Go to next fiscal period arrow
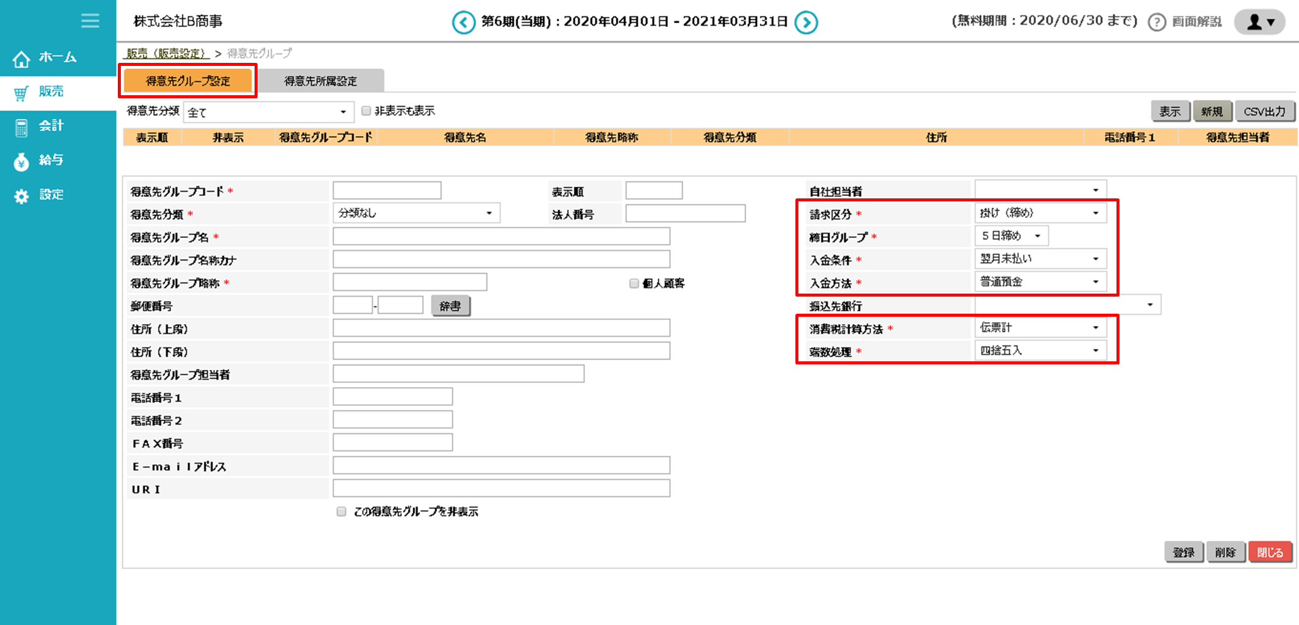 pyautogui.click(x=806, y=23)
